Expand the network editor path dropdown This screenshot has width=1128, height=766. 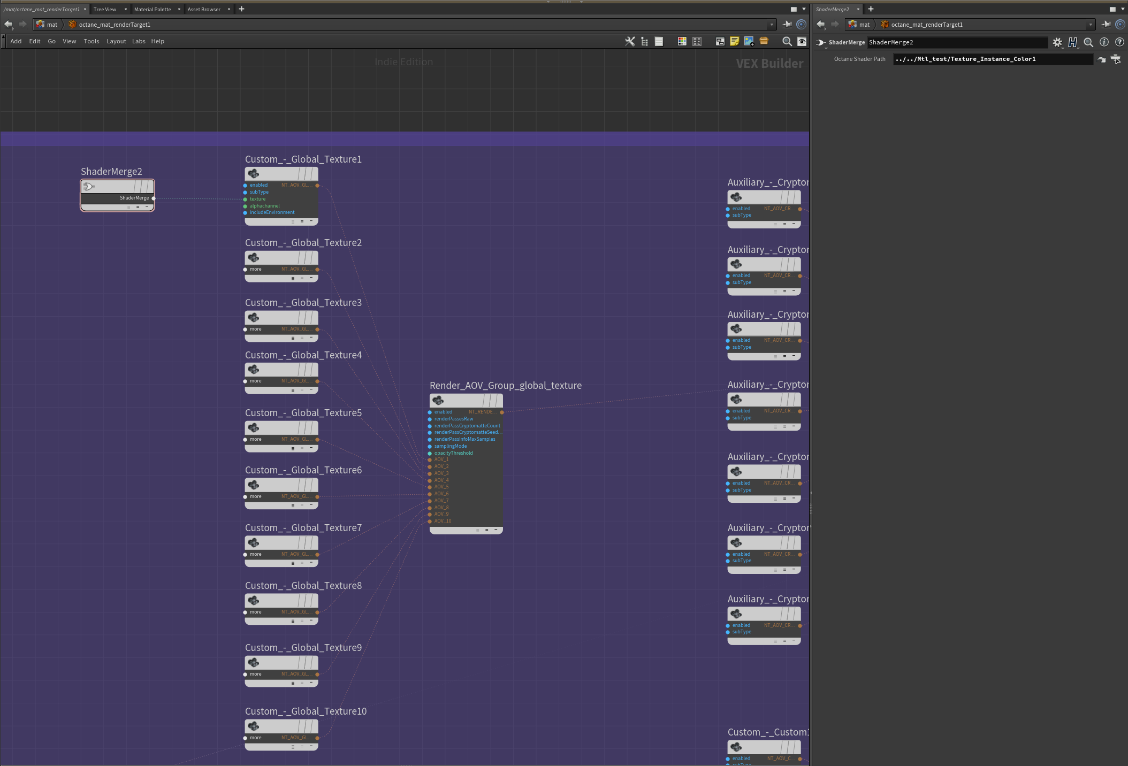pos(771,25)
